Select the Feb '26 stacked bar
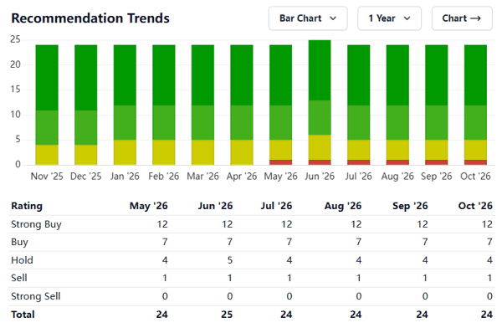502x328 pixels. [x=164, y=105]
